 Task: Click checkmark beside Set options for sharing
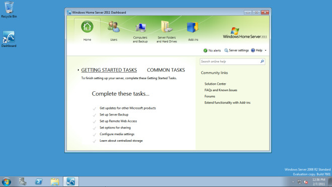(x=95, y=128)
